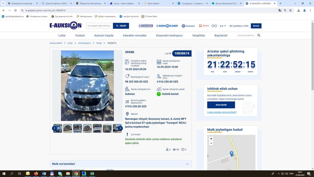Click the main Spark car photo

87,86
